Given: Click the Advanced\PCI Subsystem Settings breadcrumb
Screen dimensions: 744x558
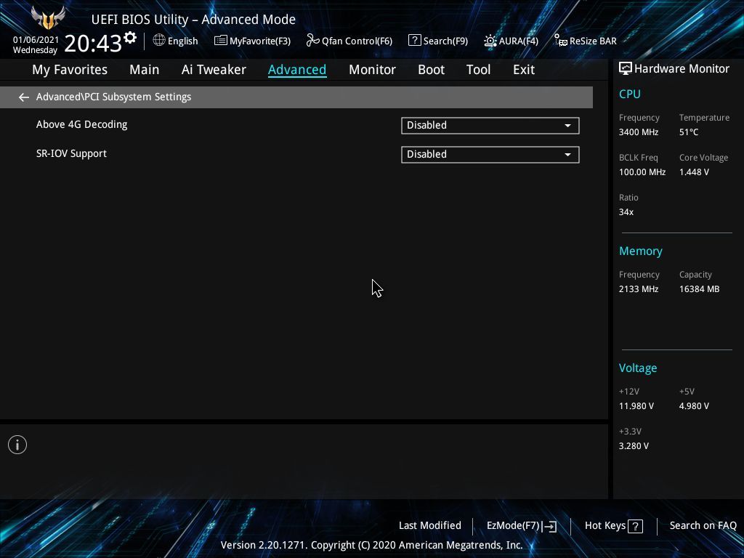Looking at the screenshot, I should point(113,97).
